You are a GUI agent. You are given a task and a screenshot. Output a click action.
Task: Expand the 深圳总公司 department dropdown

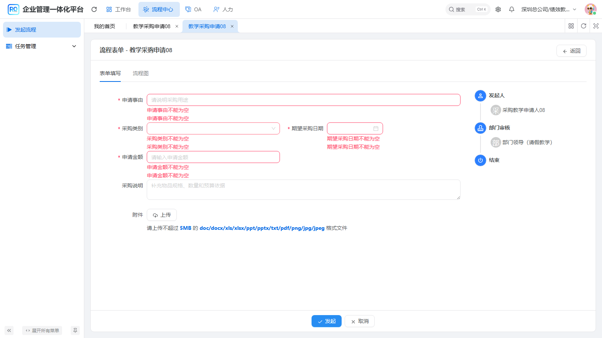(549, 9)
